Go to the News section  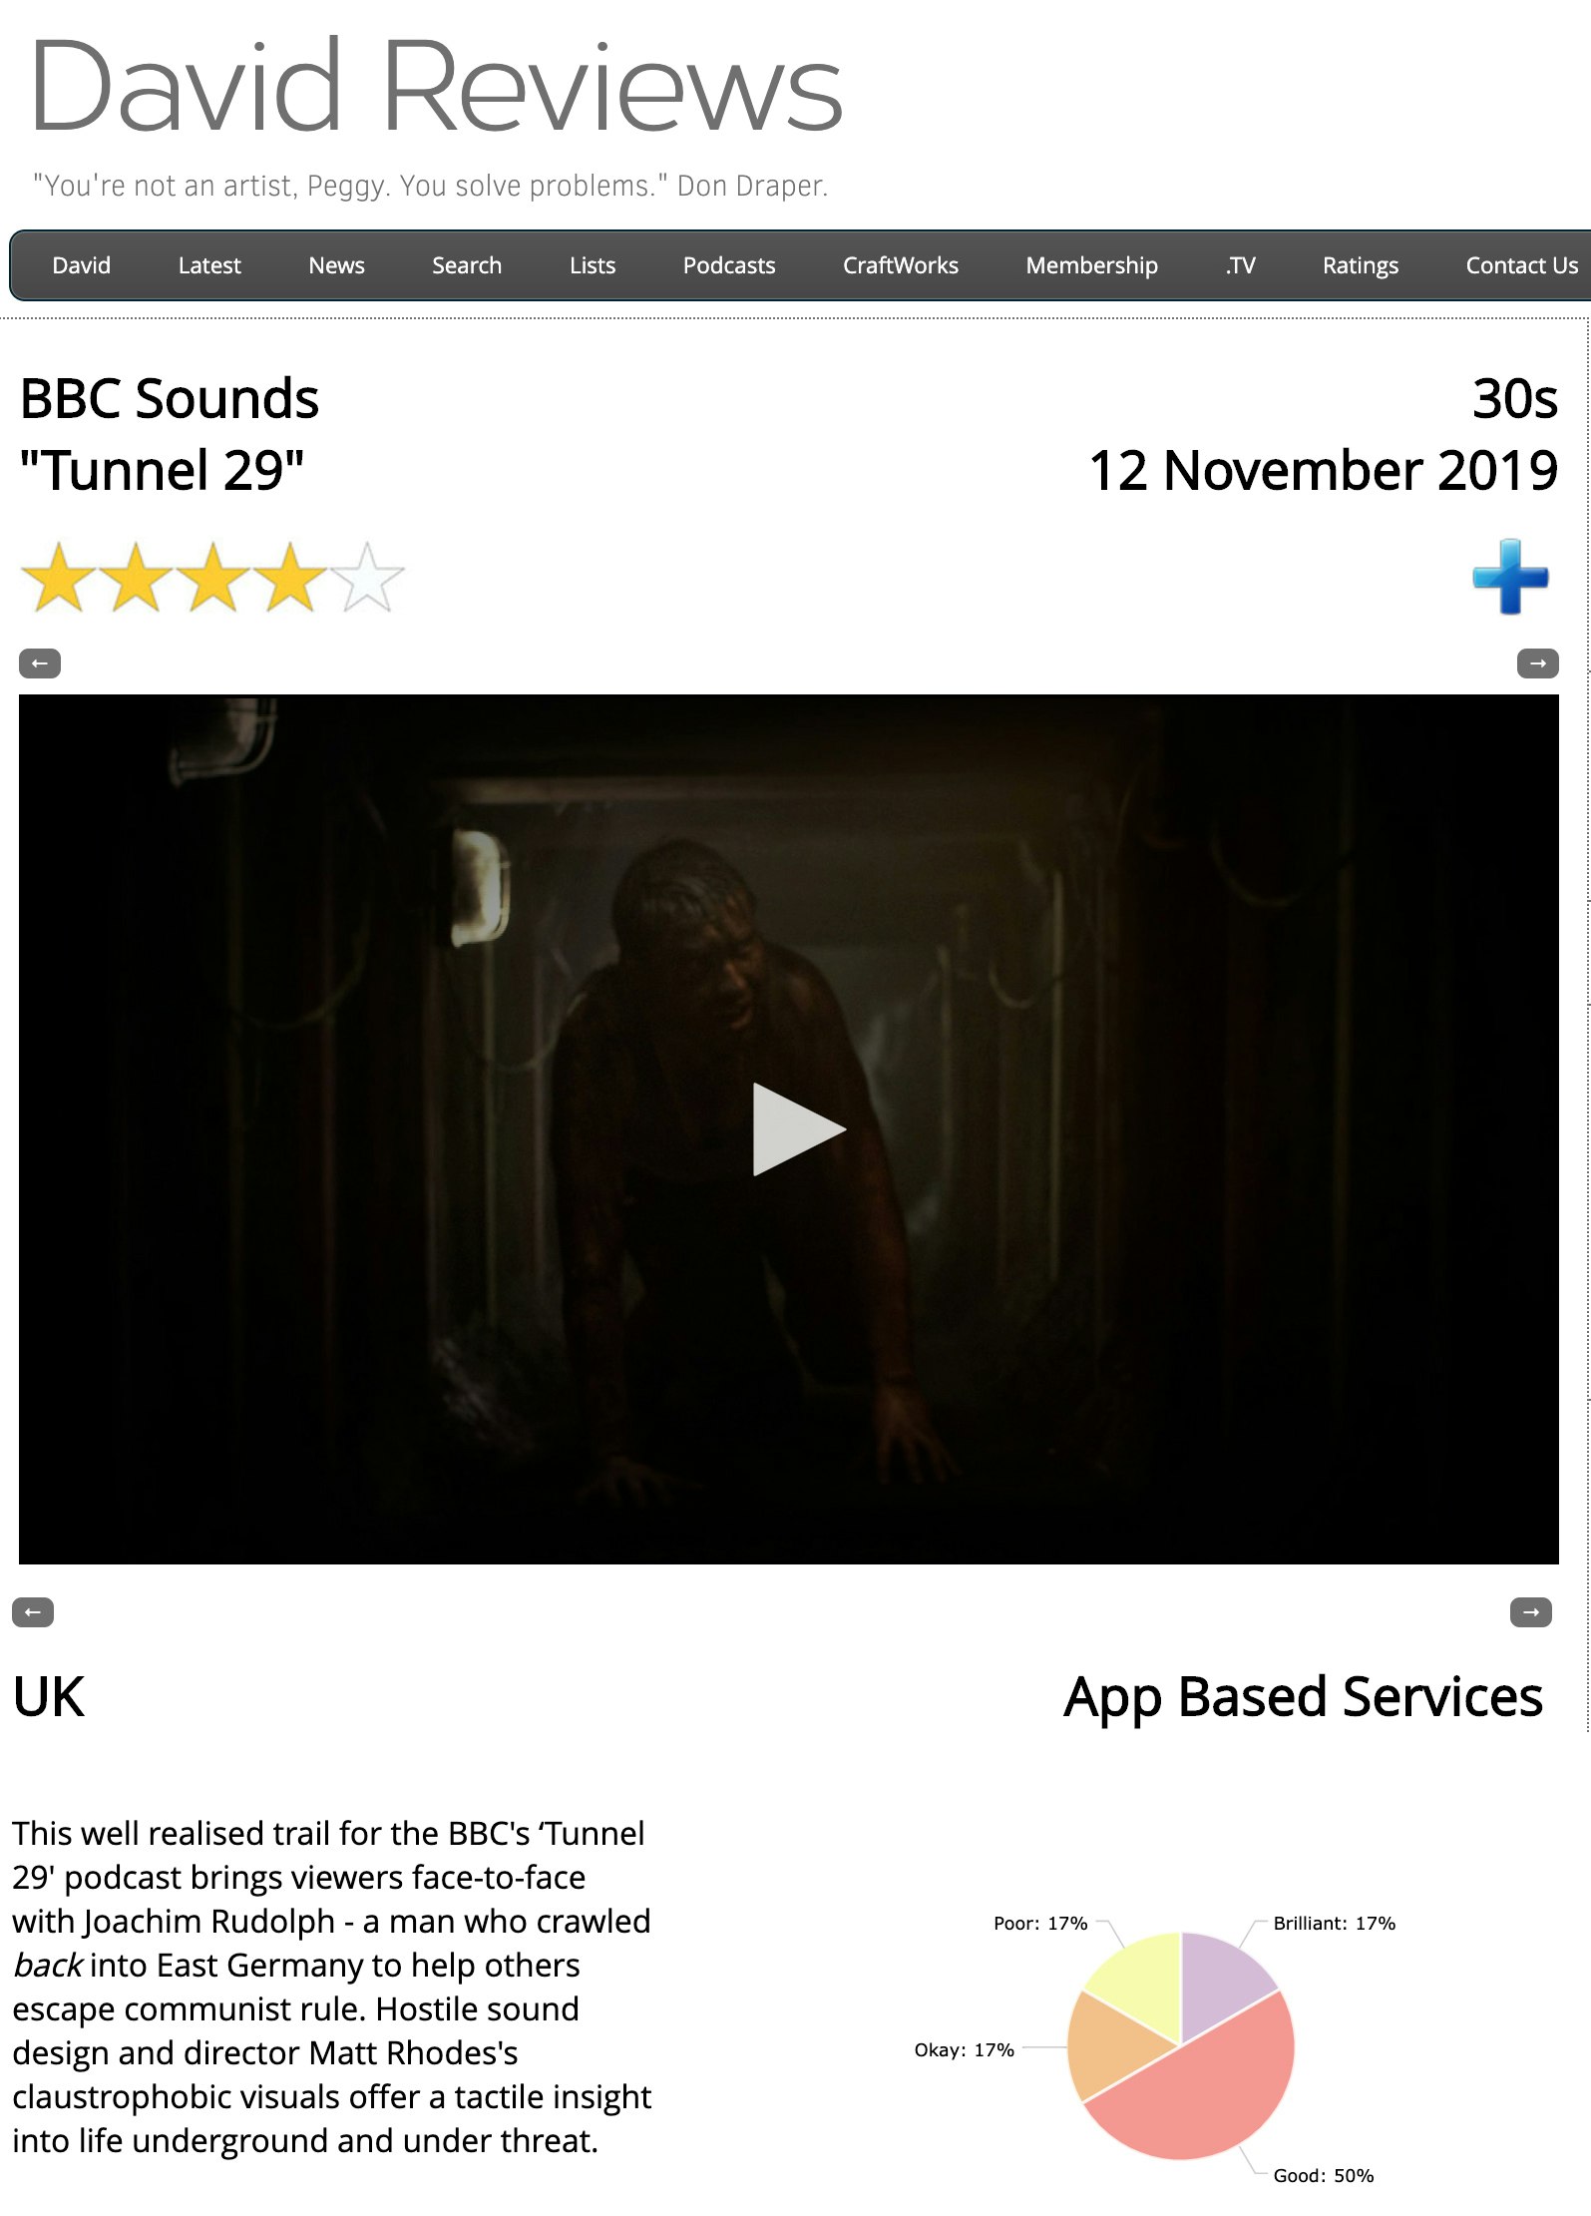336,265
